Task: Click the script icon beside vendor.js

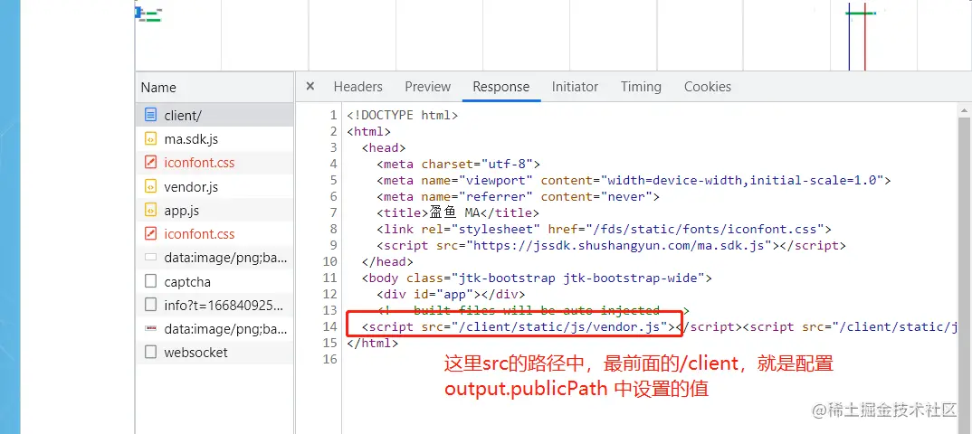Action: (x=150, y=186)
